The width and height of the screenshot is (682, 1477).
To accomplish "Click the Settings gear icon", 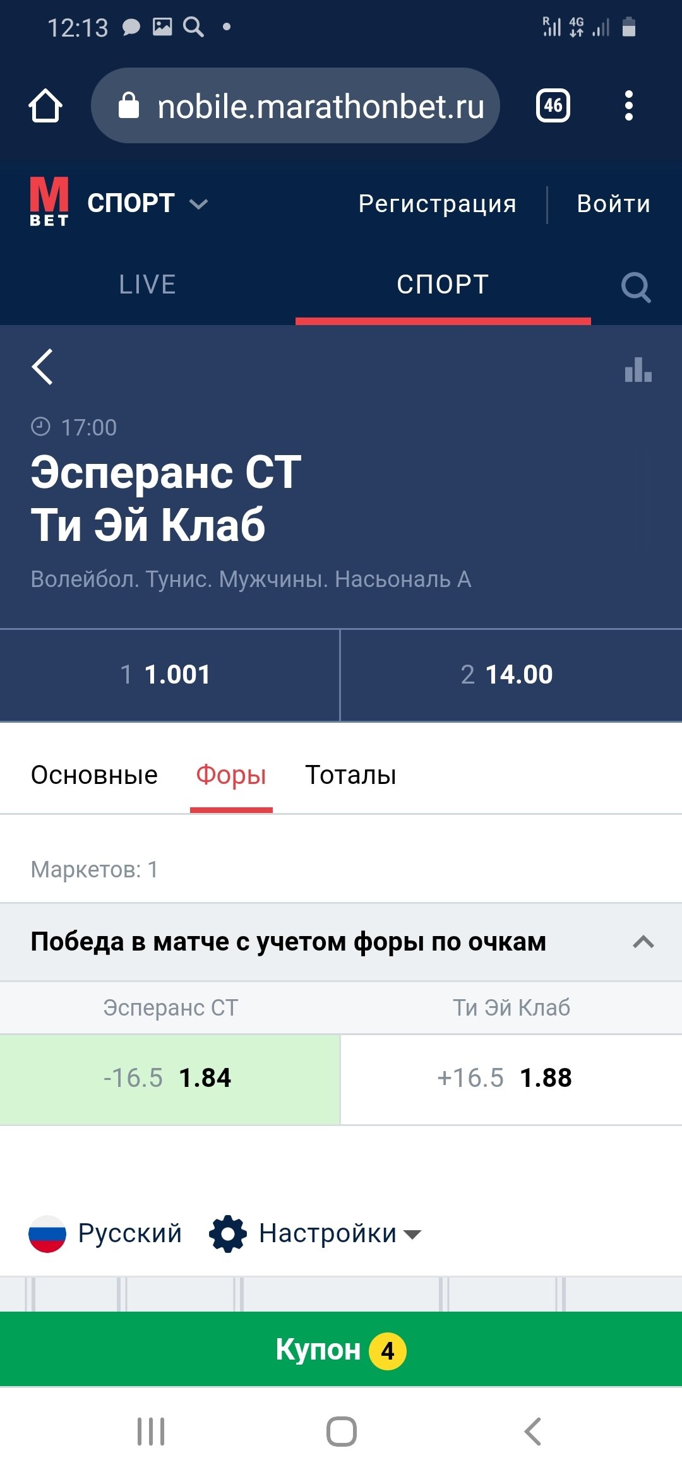I will (x=227, y=1233).
